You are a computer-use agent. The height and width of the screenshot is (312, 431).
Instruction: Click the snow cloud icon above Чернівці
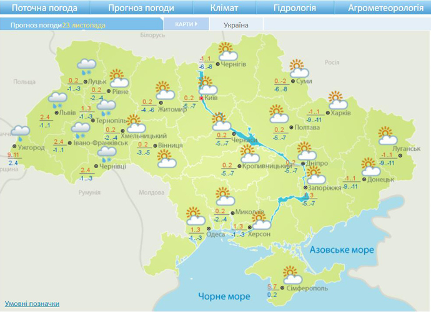[x=107, y=154]
